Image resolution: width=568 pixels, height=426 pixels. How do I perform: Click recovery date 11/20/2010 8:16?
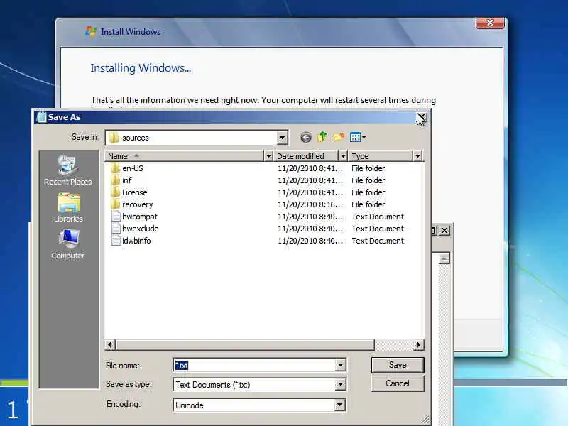click(310, 204)
